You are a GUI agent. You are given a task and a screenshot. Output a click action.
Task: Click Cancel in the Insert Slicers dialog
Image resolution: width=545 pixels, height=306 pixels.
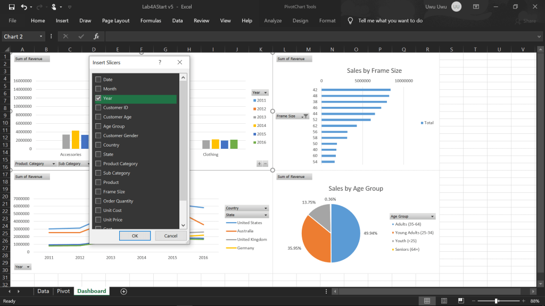[170, 235]
